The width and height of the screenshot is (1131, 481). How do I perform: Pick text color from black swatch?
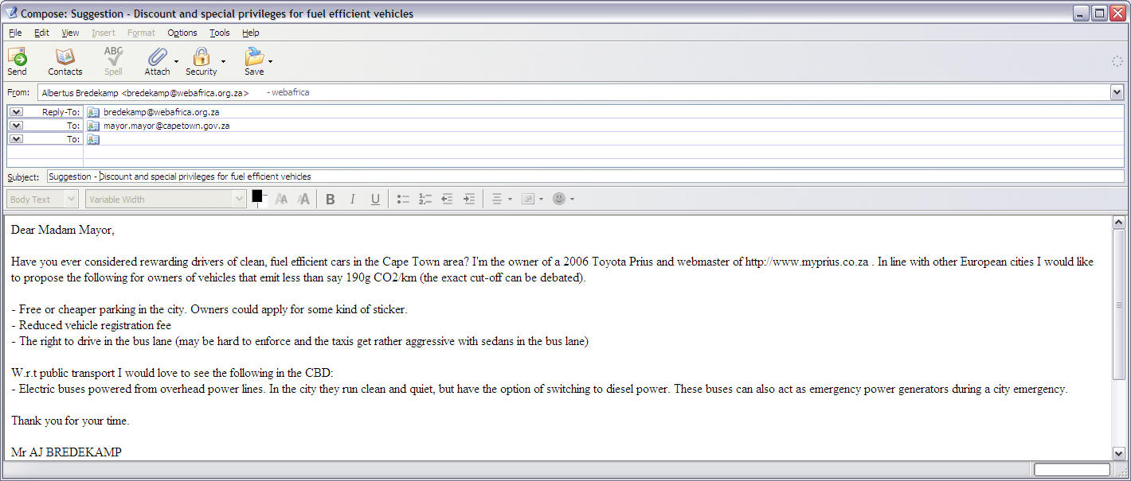tap(257, 196)
